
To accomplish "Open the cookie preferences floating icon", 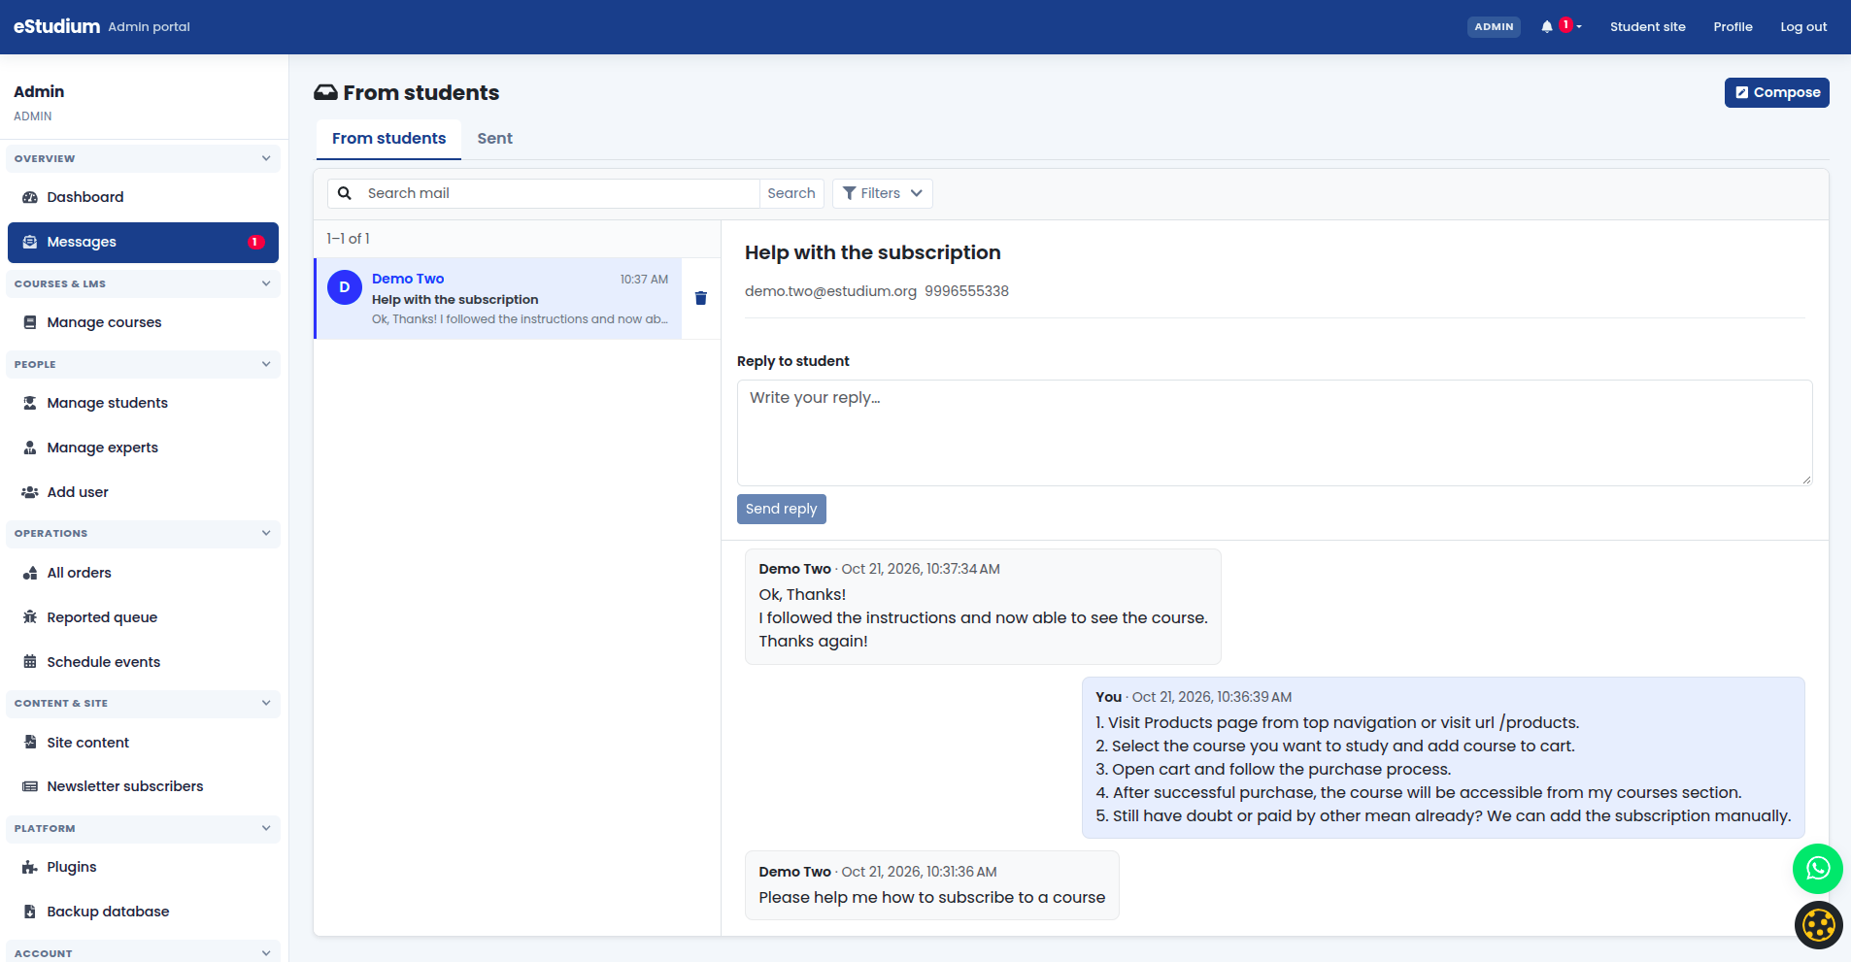I will pyautogui.click(x=1818, y=925).
